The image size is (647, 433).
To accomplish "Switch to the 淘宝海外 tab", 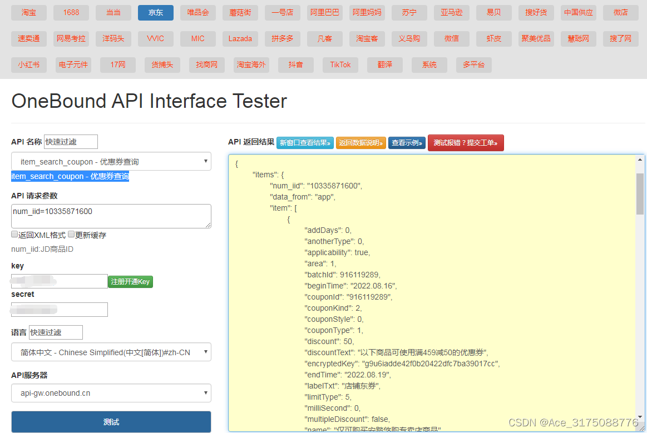I will [251, 64].
